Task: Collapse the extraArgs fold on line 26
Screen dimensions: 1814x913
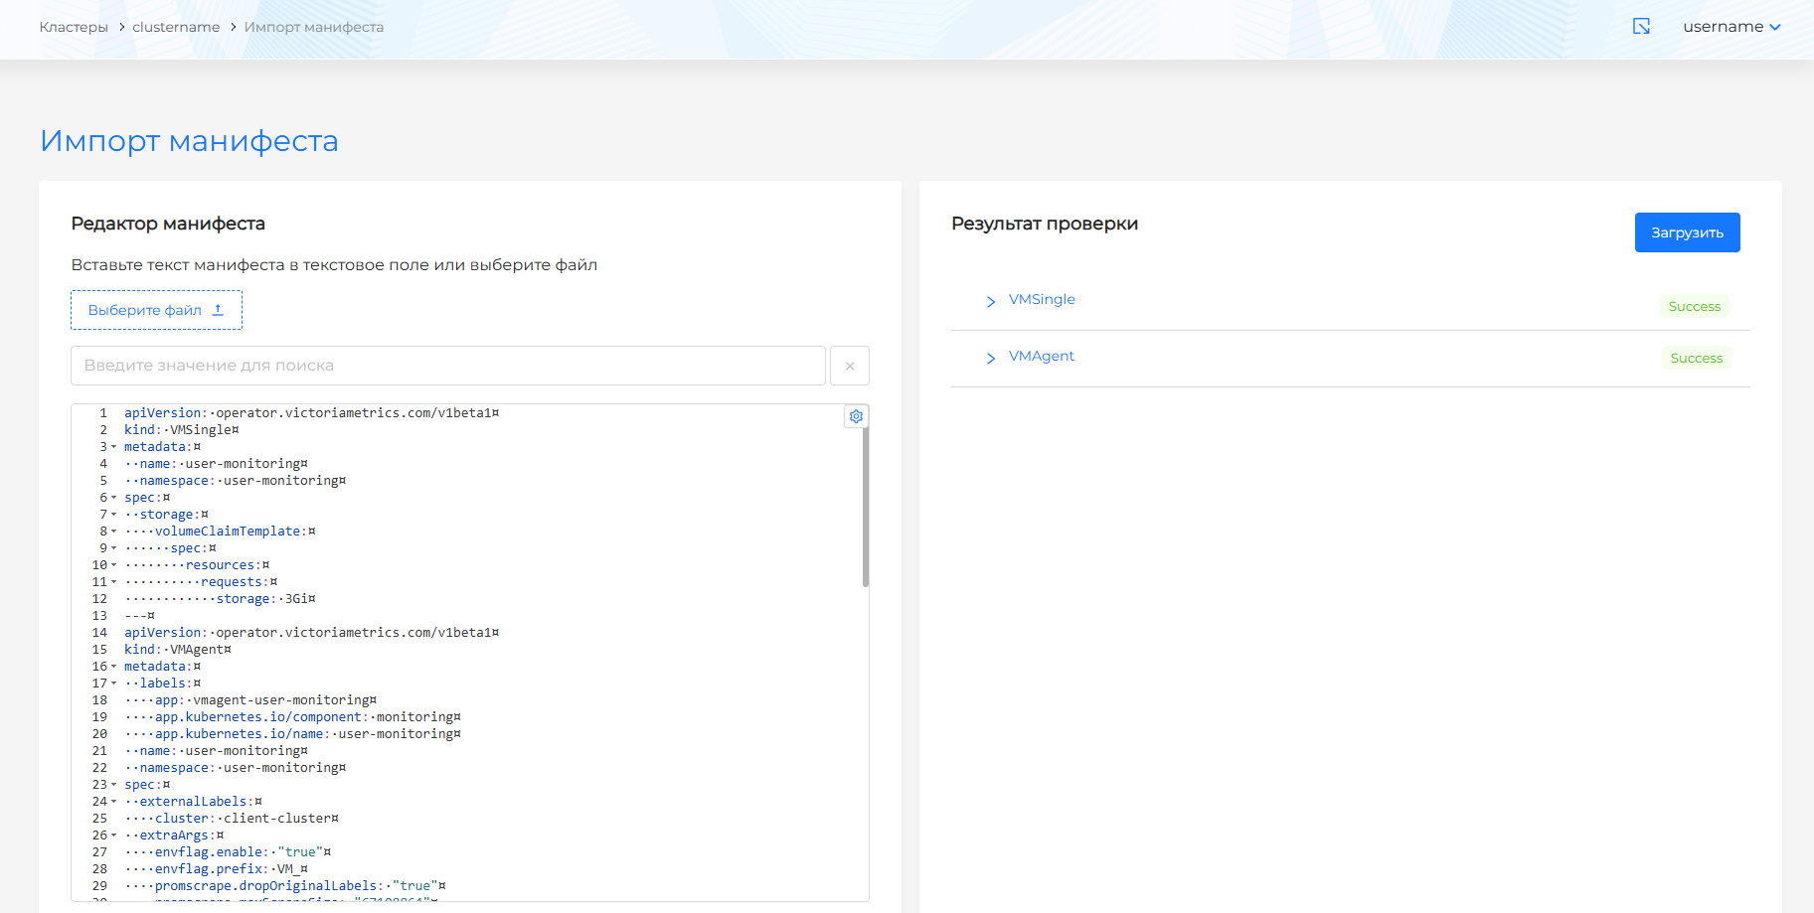Action: (x=113, y=836)
